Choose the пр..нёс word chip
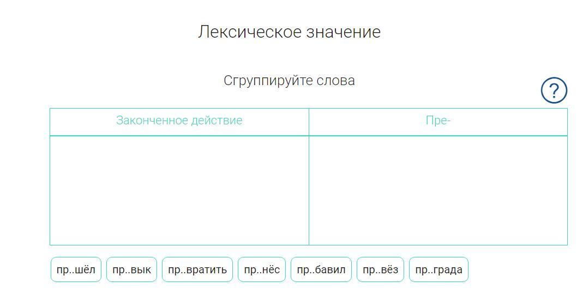The width and height of the screenshot is (577, 306). pyautogui.click(x=262, y=269)
